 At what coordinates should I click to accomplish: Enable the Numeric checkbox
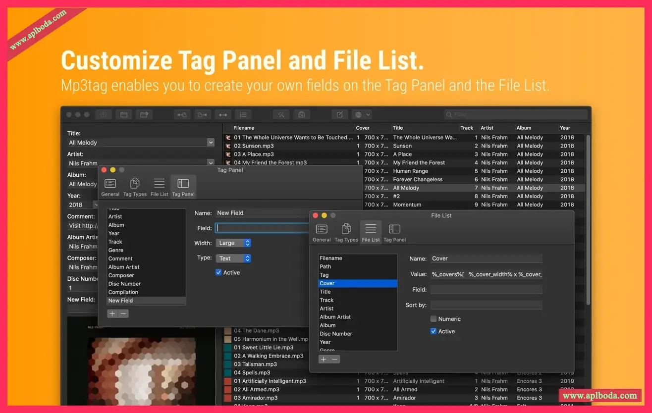tap(434, 319)
